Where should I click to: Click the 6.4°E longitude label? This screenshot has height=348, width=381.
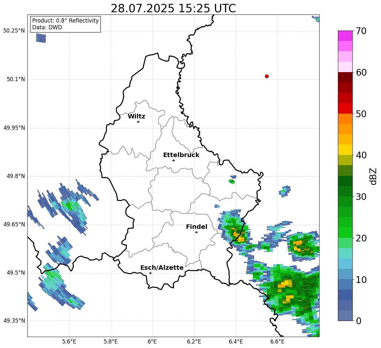[x=236, y=342]
